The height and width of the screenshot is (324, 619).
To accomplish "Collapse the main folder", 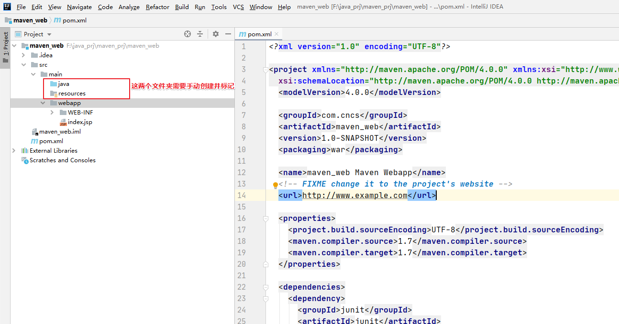I will [x=33, y=74].
